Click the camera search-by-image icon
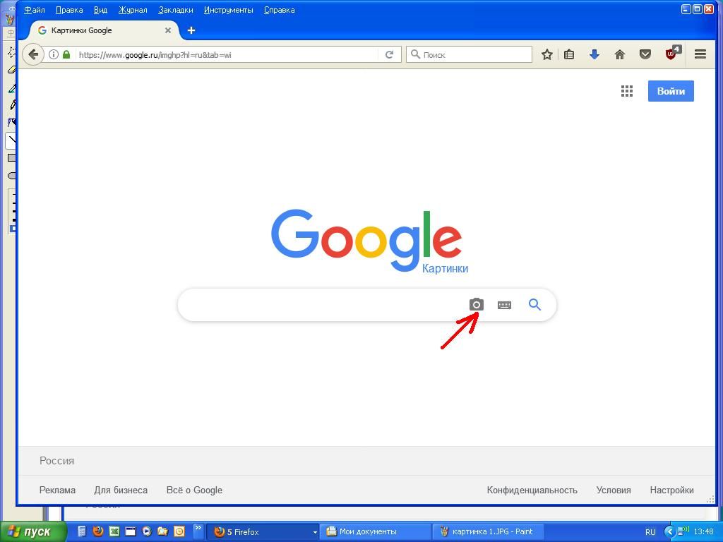 477,305
